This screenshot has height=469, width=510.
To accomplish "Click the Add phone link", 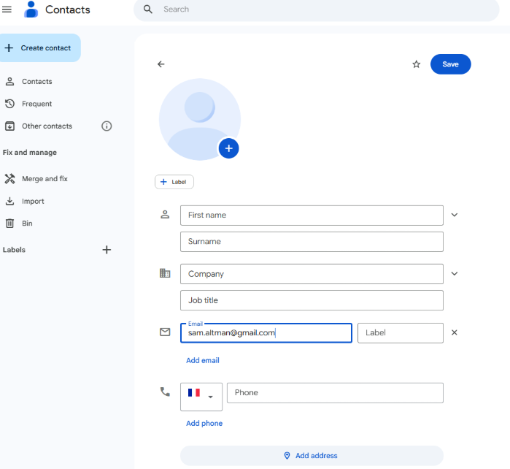I will tap(204, 424).
